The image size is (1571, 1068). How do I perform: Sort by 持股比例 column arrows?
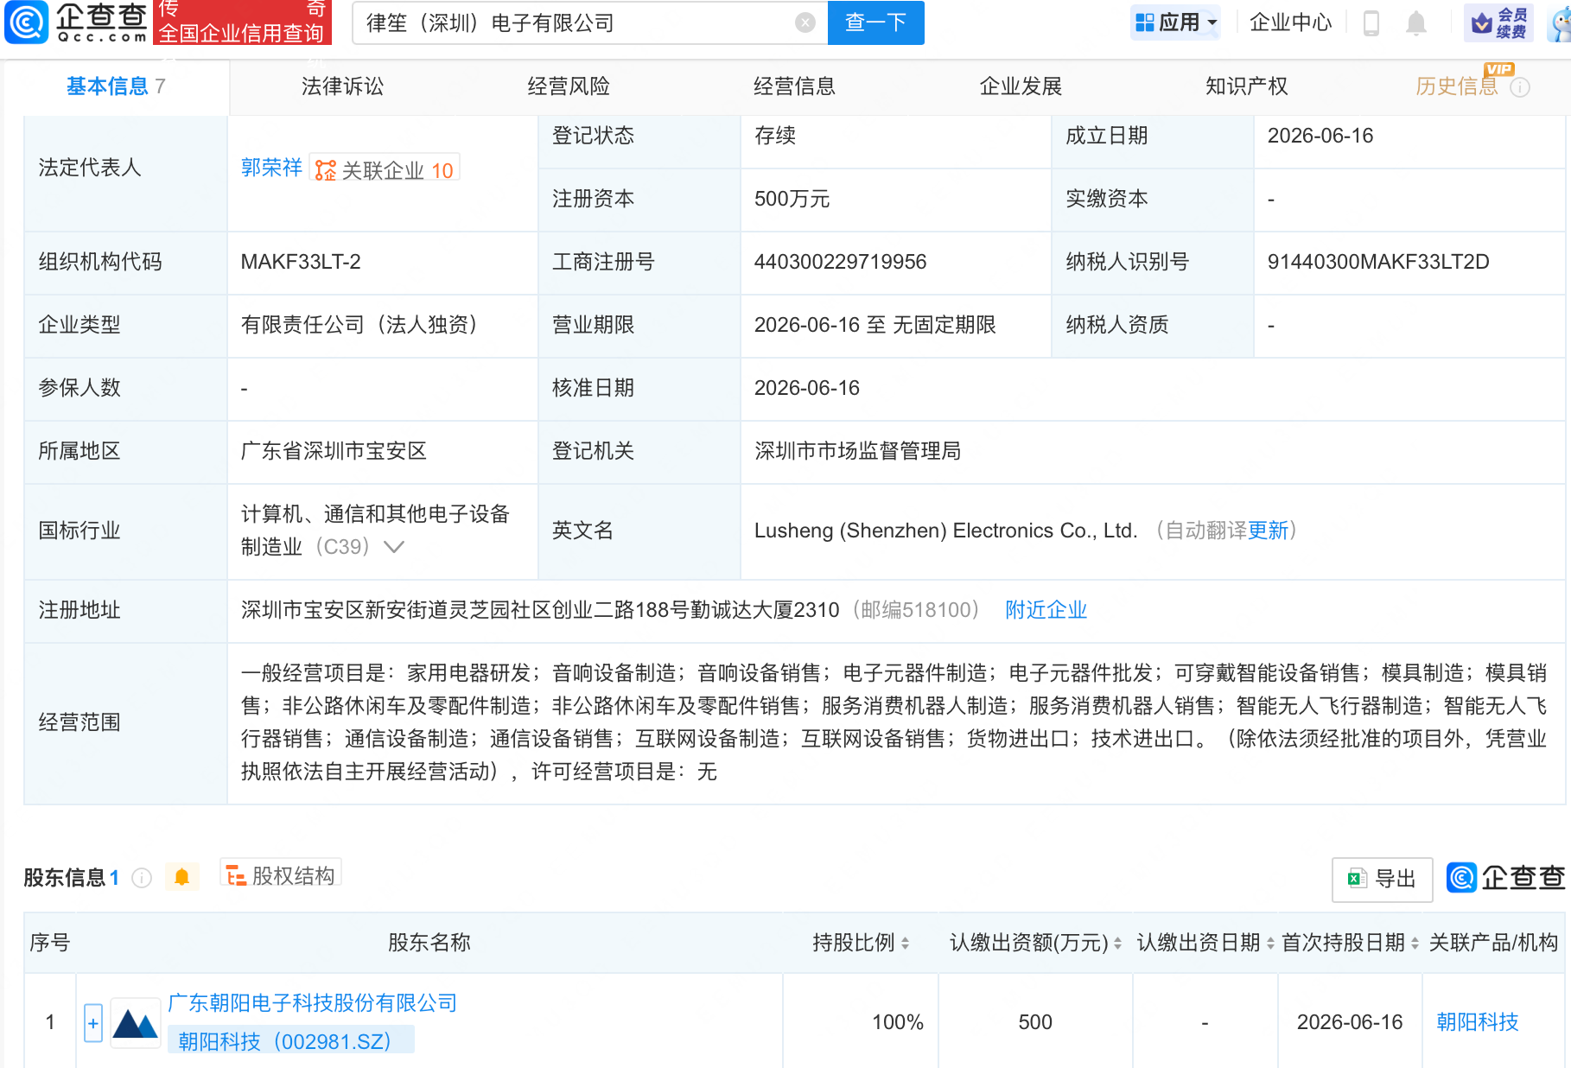click(905, 944)
